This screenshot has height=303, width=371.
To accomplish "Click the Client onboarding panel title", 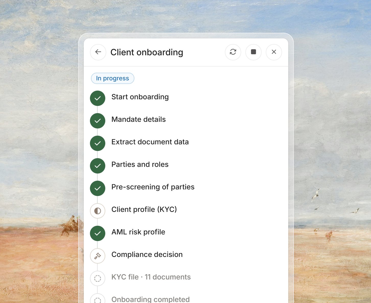I will point(147,52).
